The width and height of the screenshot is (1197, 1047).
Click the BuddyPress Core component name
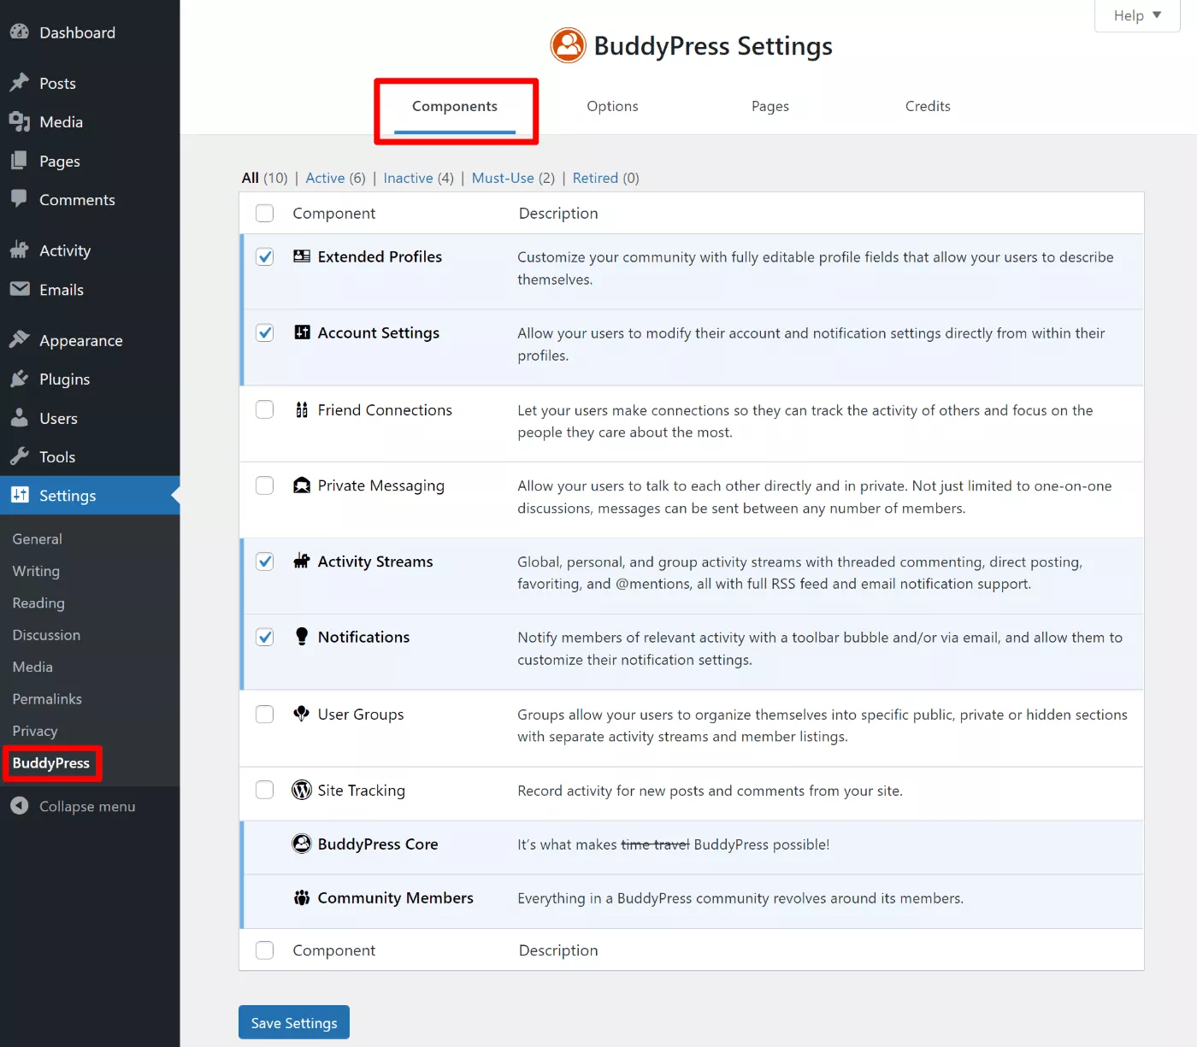coord(378,844)
